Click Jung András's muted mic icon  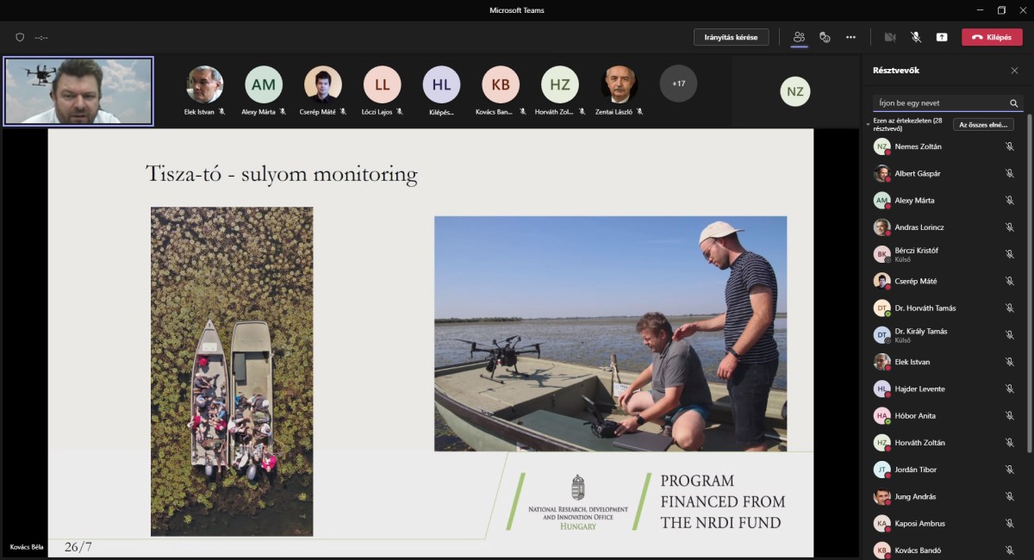click(1009, 496)
